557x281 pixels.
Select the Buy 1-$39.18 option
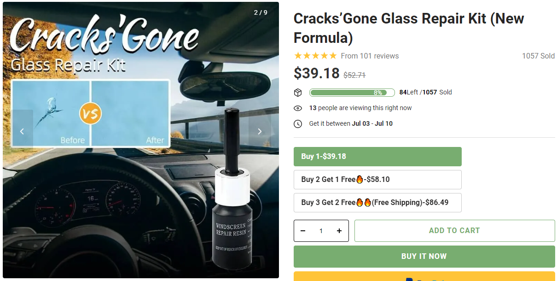tap(377, 157)
